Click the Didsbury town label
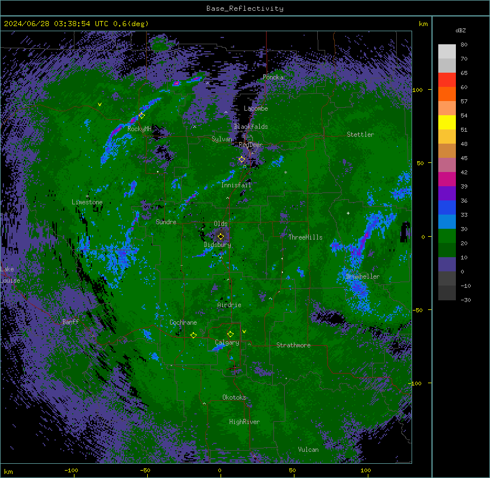The image size is (490, 478). pos(218,245)
